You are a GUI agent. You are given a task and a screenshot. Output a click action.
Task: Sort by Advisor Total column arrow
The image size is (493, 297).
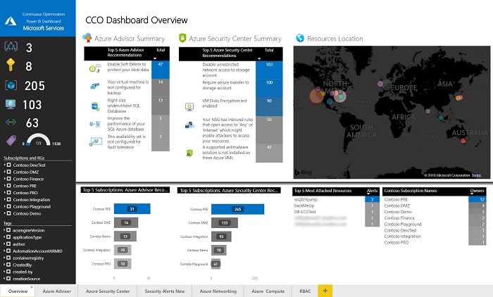155,58
